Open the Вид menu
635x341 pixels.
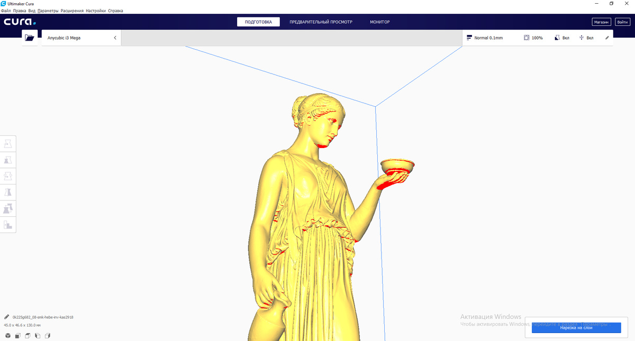click(x=32, y=11)
